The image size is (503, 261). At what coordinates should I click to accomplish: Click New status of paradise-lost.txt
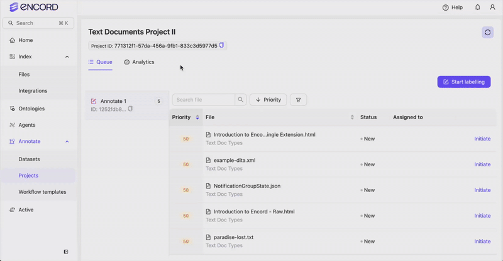(368, 241)
